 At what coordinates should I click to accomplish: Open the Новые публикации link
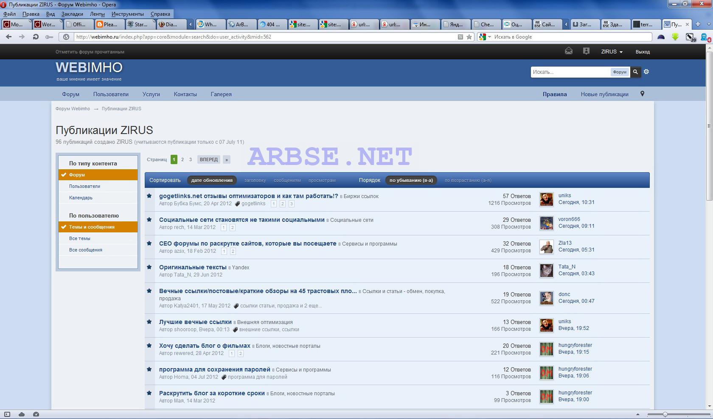pos(604,94)
